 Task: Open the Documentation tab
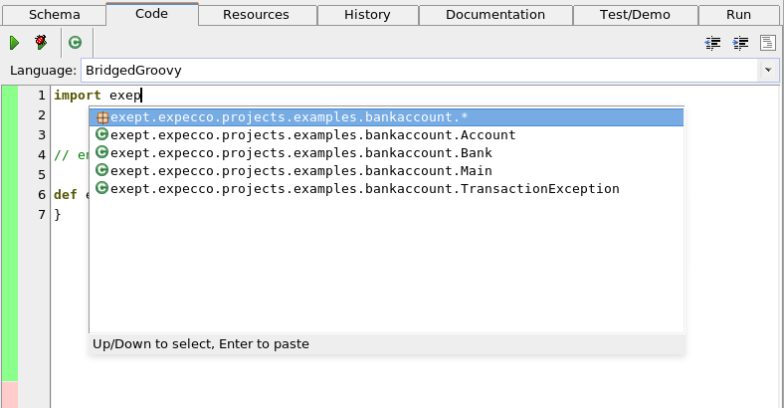click(494, 15)
